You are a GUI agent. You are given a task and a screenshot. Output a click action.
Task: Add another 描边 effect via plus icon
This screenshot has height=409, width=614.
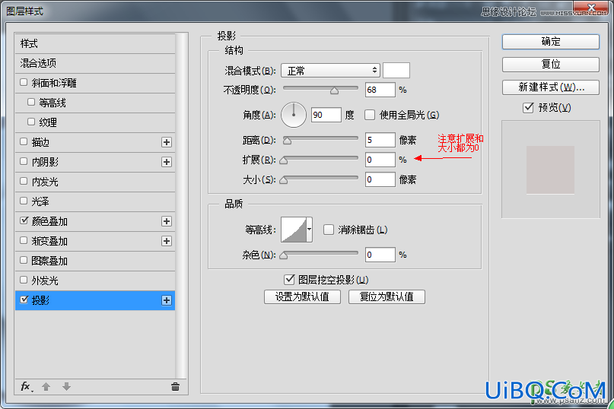pos(167,142)
